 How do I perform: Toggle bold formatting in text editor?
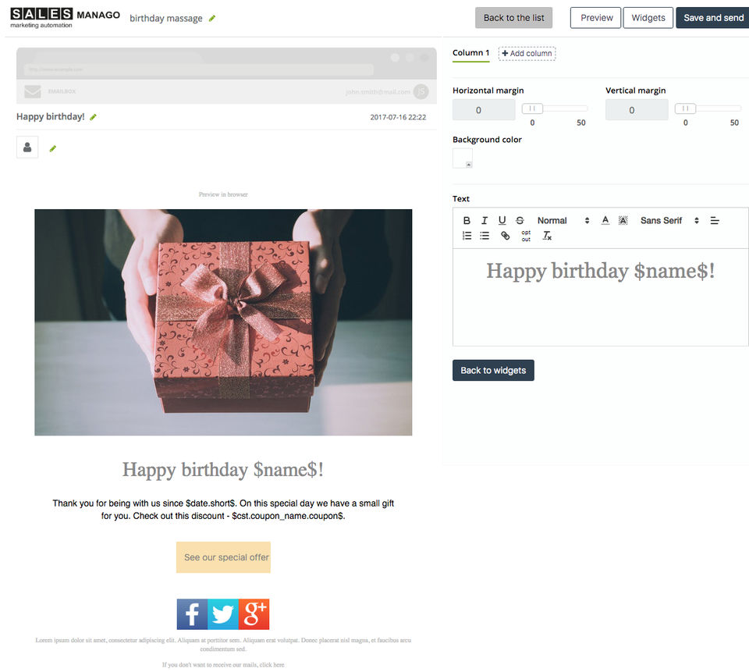coord(467,220)
